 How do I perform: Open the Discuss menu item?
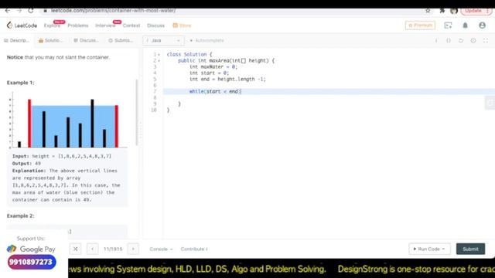click(155, 25)
